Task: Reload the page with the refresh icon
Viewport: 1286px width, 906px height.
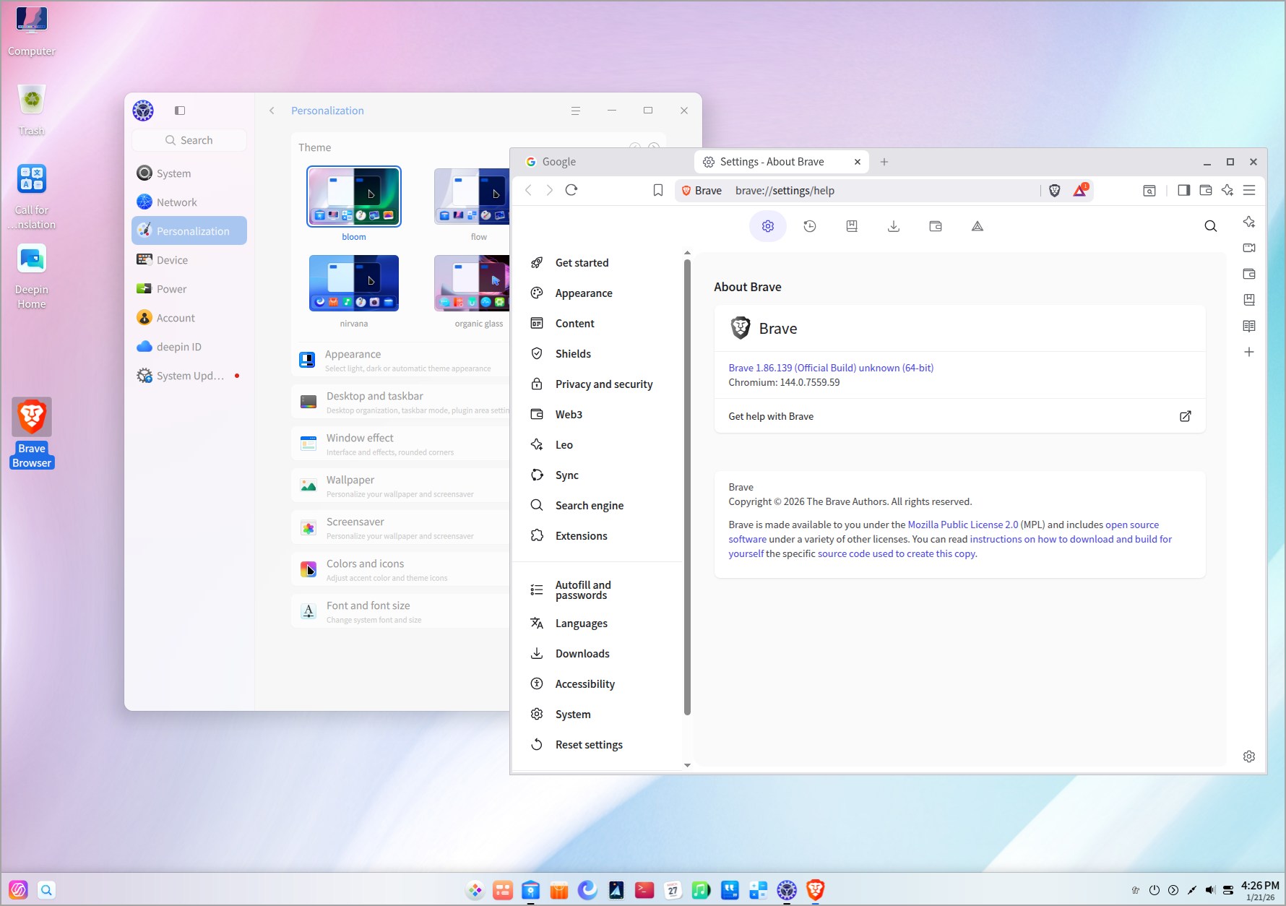Action: pyautogui.click(x=571, y=190)
